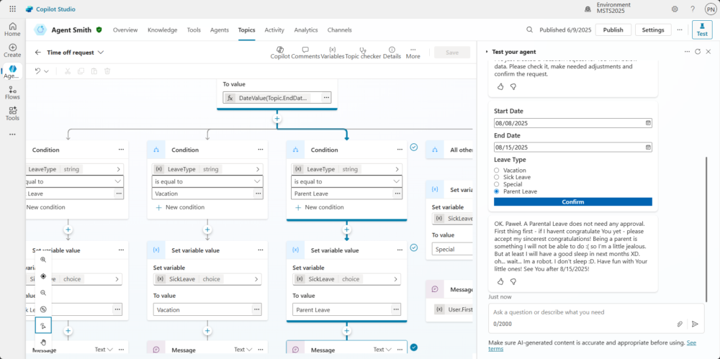Click the zoom in canvas control
720x359 pixels.
[x=44, y=260]
